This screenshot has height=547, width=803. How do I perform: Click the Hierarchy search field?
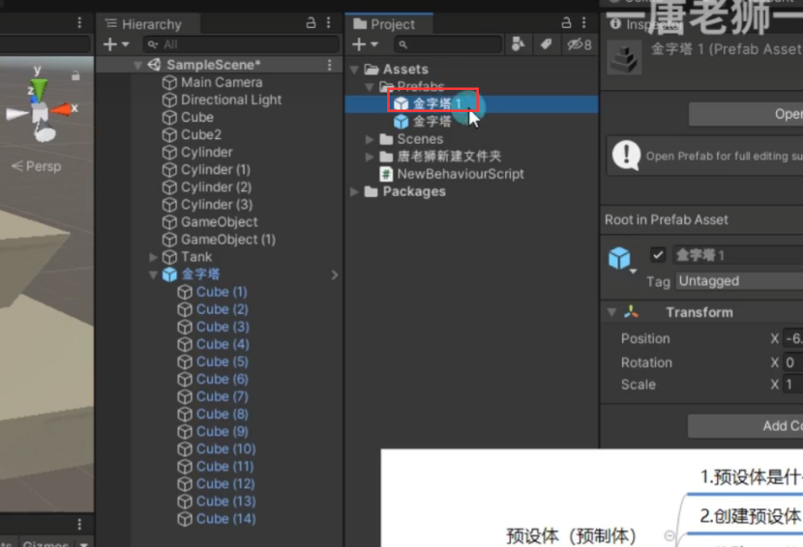[241, 44]
